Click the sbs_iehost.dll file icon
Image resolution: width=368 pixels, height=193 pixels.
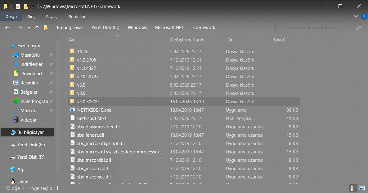73,135
